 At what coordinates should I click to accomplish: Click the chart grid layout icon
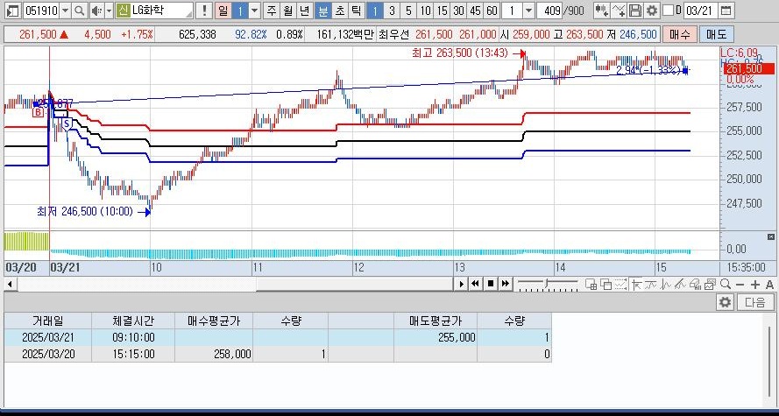[x=591, y=284]
